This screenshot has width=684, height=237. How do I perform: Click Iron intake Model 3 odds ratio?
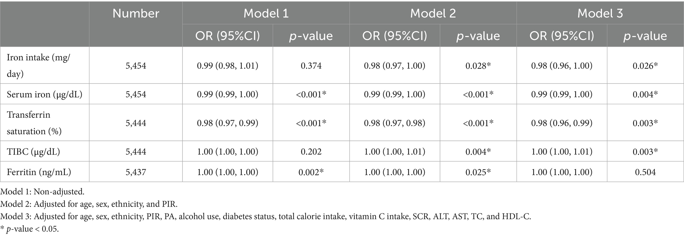(562, 66)
